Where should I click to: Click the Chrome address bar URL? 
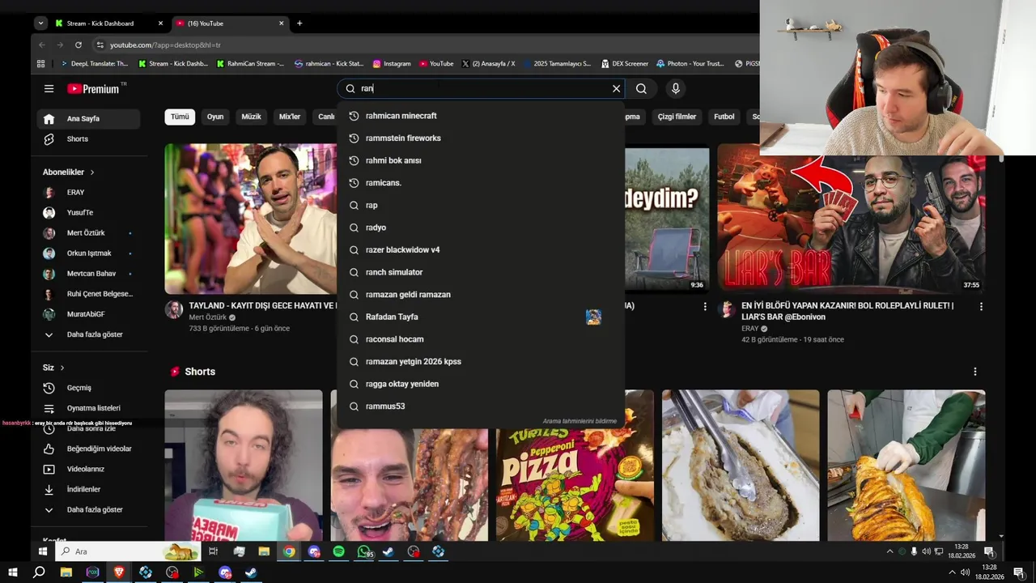[x=165, y=45]
